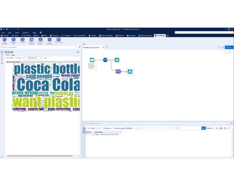This screenshot has height=187, width=234.
Task: Select the Text Pre-processing tool icon
Action: (x=40, y=40)
